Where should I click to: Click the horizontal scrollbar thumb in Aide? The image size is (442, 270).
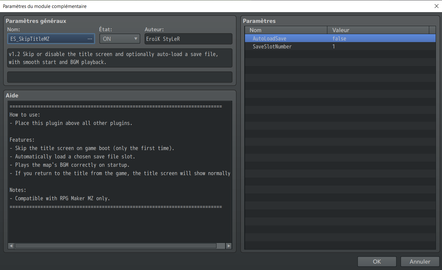tap(116, 246)
